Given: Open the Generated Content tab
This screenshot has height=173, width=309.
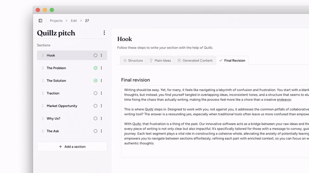Looking at the screenshot, I should coord(195,60).
